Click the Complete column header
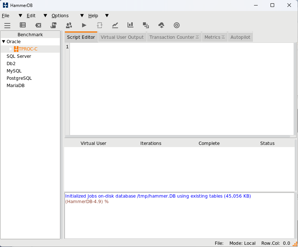 tap(209, 143)
